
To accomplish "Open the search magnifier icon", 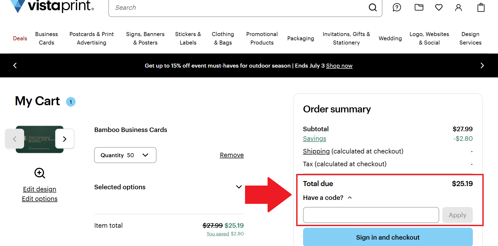I will pos(373,7).
